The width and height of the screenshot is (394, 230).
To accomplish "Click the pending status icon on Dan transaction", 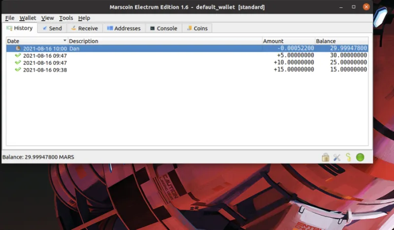I will tap(18, 48).
